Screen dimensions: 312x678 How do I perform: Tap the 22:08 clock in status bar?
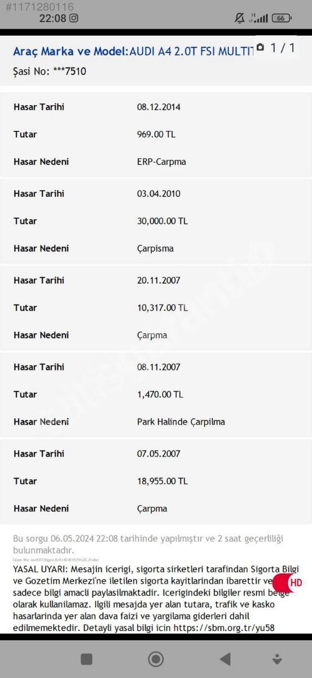pos(52,18)
